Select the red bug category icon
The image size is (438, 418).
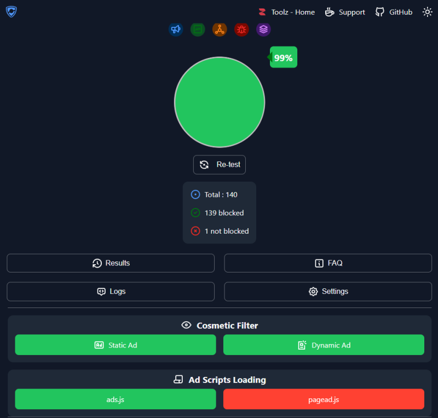tap(241, 30)
